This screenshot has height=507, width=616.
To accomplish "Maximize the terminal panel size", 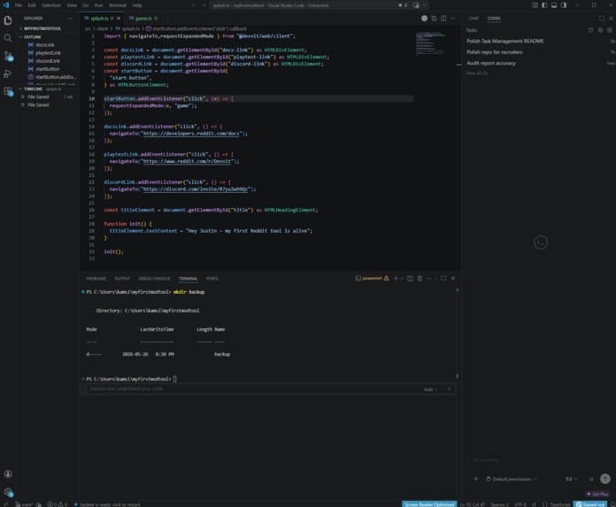I will pos(443,279).
